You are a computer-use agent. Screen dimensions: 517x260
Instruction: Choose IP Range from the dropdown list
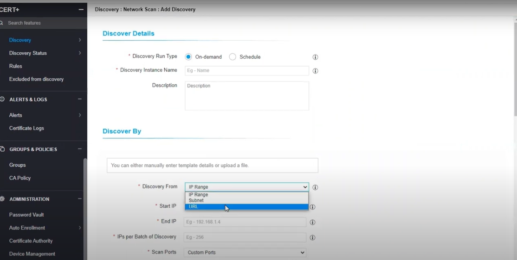pos(246,195)
